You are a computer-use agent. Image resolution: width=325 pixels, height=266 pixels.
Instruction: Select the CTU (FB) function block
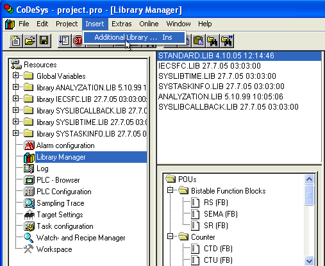click(x=218, y=260)
